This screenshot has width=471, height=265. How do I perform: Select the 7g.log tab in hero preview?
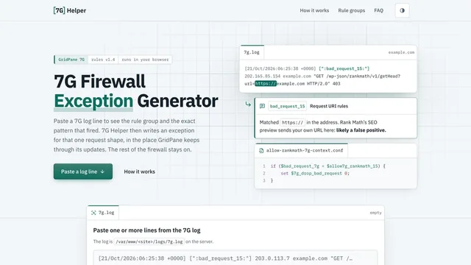coord(252,52)
